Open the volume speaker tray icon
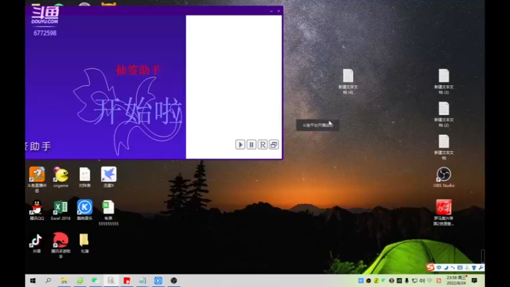 [x=422, y=281]
